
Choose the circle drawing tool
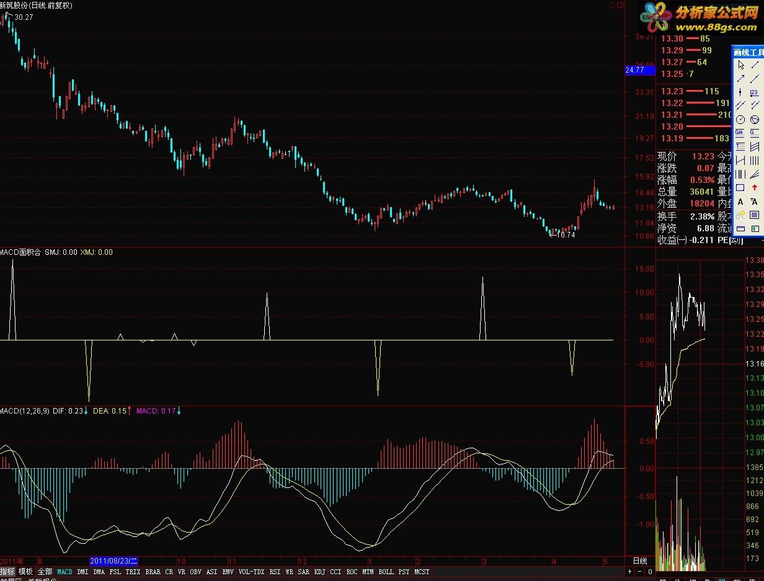740,119
